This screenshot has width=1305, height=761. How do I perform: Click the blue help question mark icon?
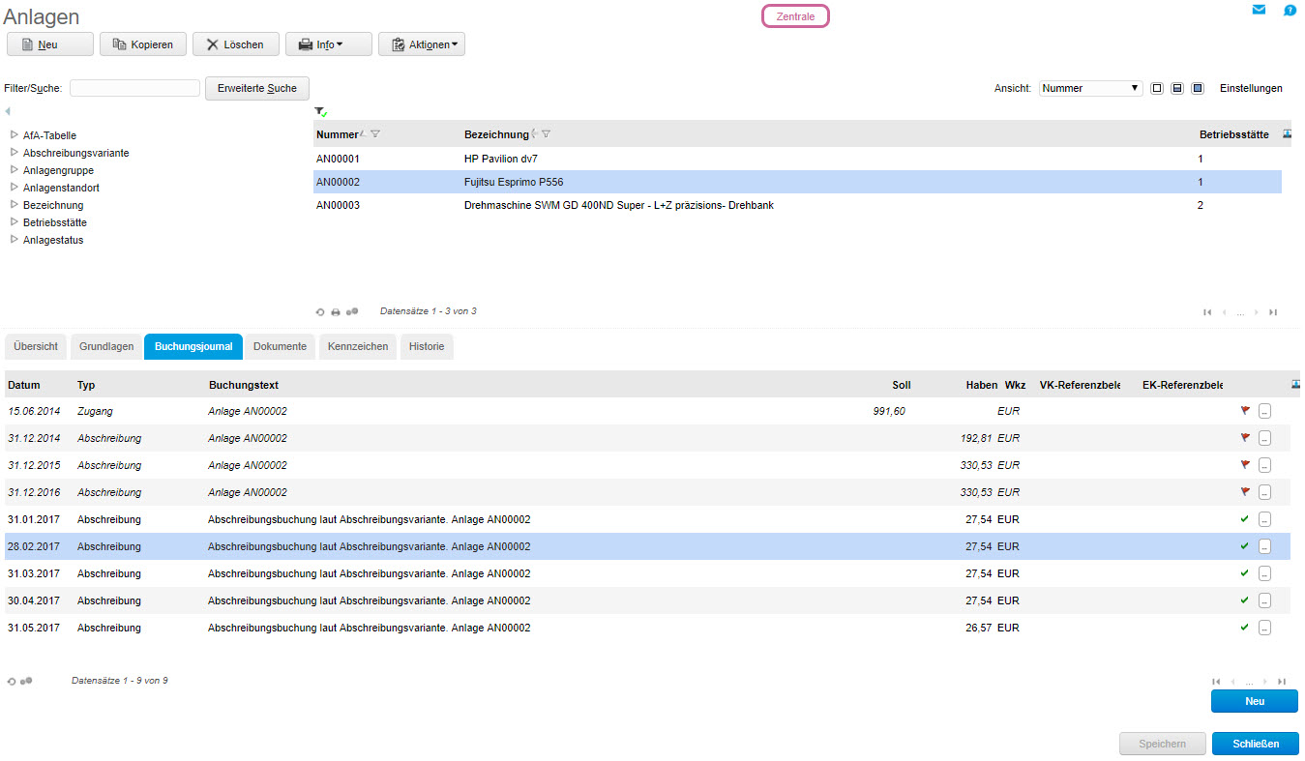coord(1290,11)
